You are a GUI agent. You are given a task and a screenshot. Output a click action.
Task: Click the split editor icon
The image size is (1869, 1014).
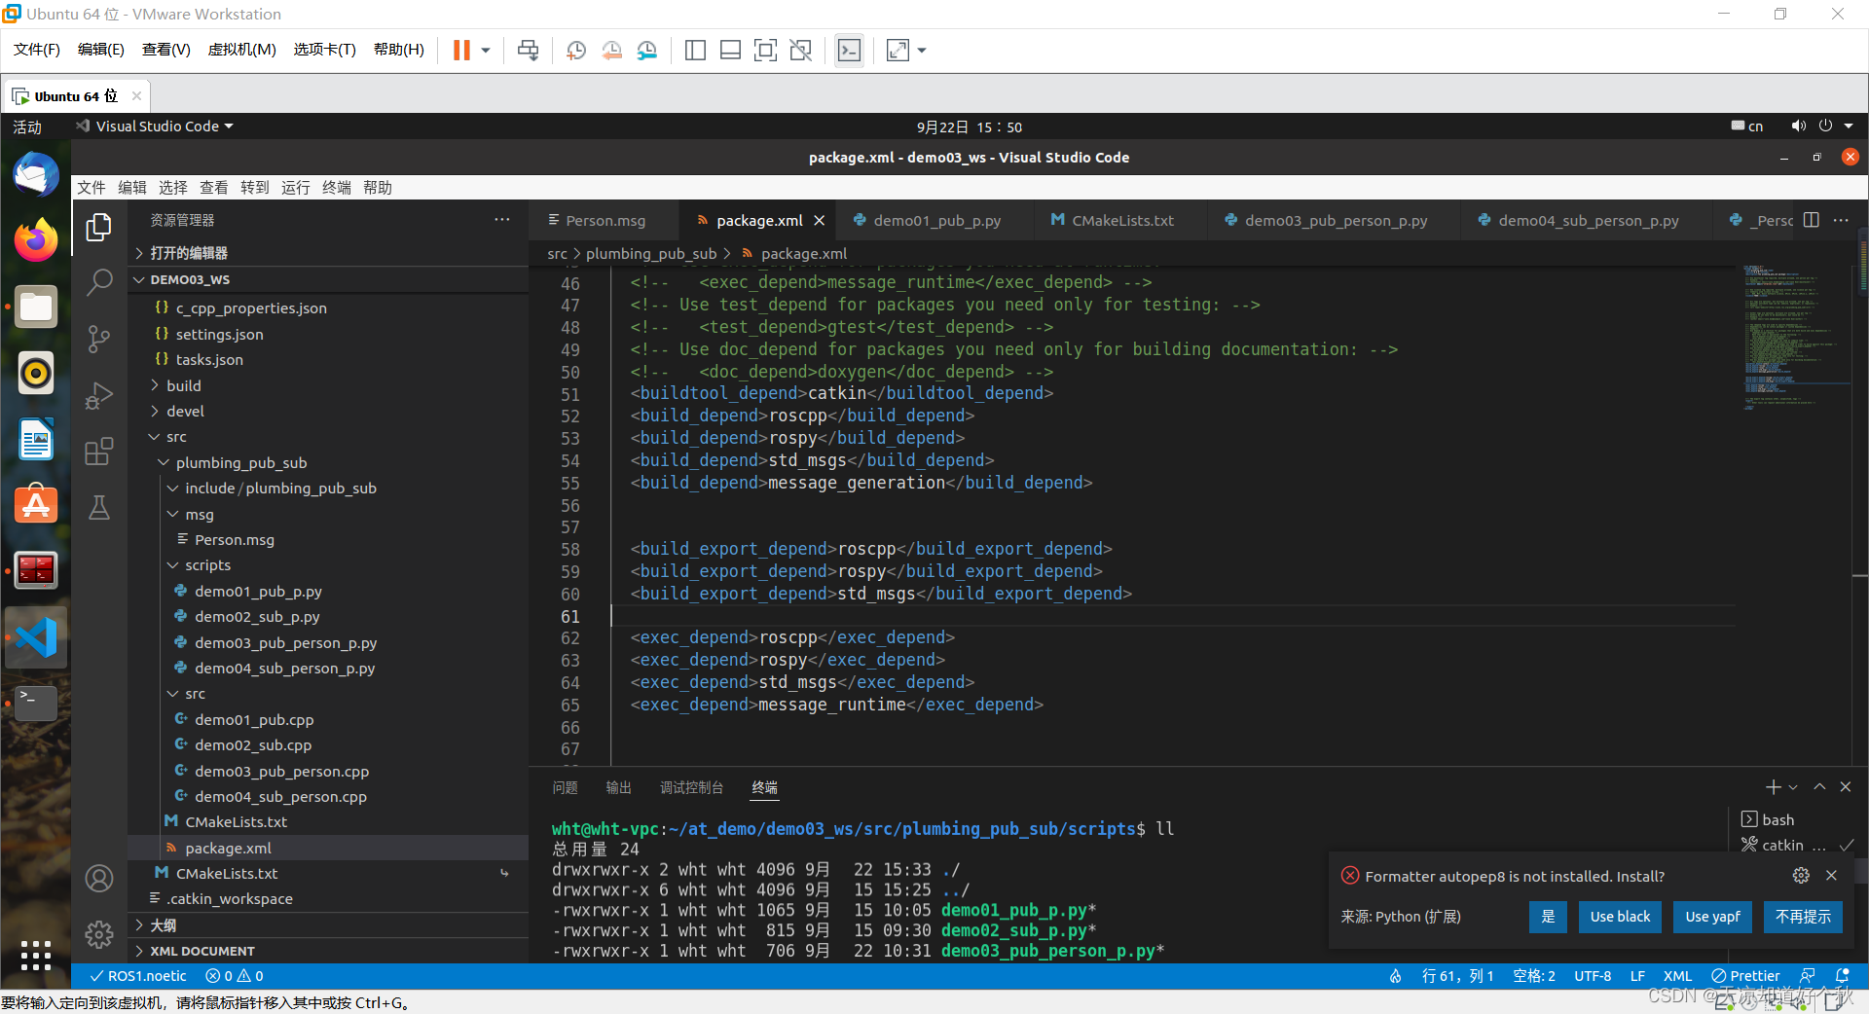click(x=1811, y=220)
